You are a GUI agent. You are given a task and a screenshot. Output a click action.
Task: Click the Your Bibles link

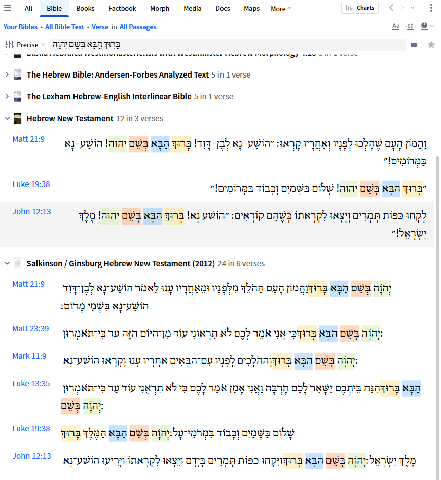[x=20, y=27]
